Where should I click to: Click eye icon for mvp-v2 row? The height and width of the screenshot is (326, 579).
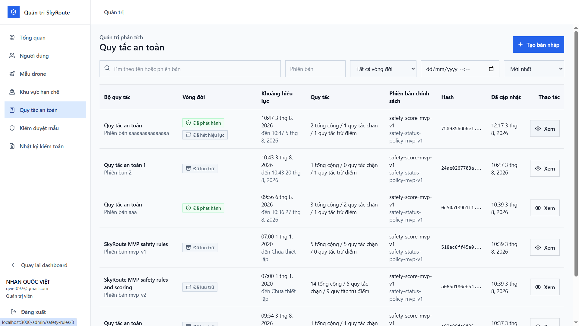(x=538, y=287)
